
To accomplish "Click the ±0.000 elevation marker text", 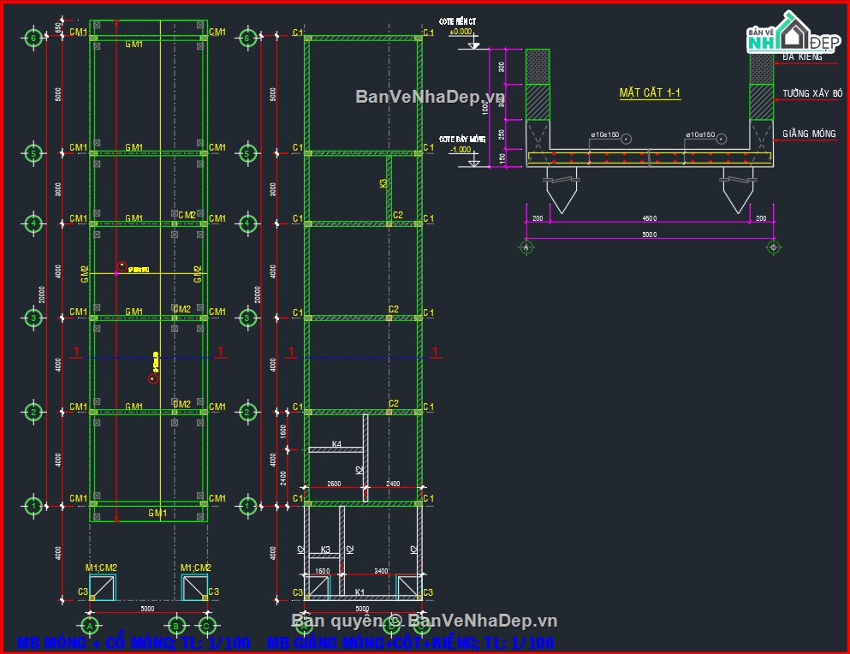I will click(x=461, y=32).
